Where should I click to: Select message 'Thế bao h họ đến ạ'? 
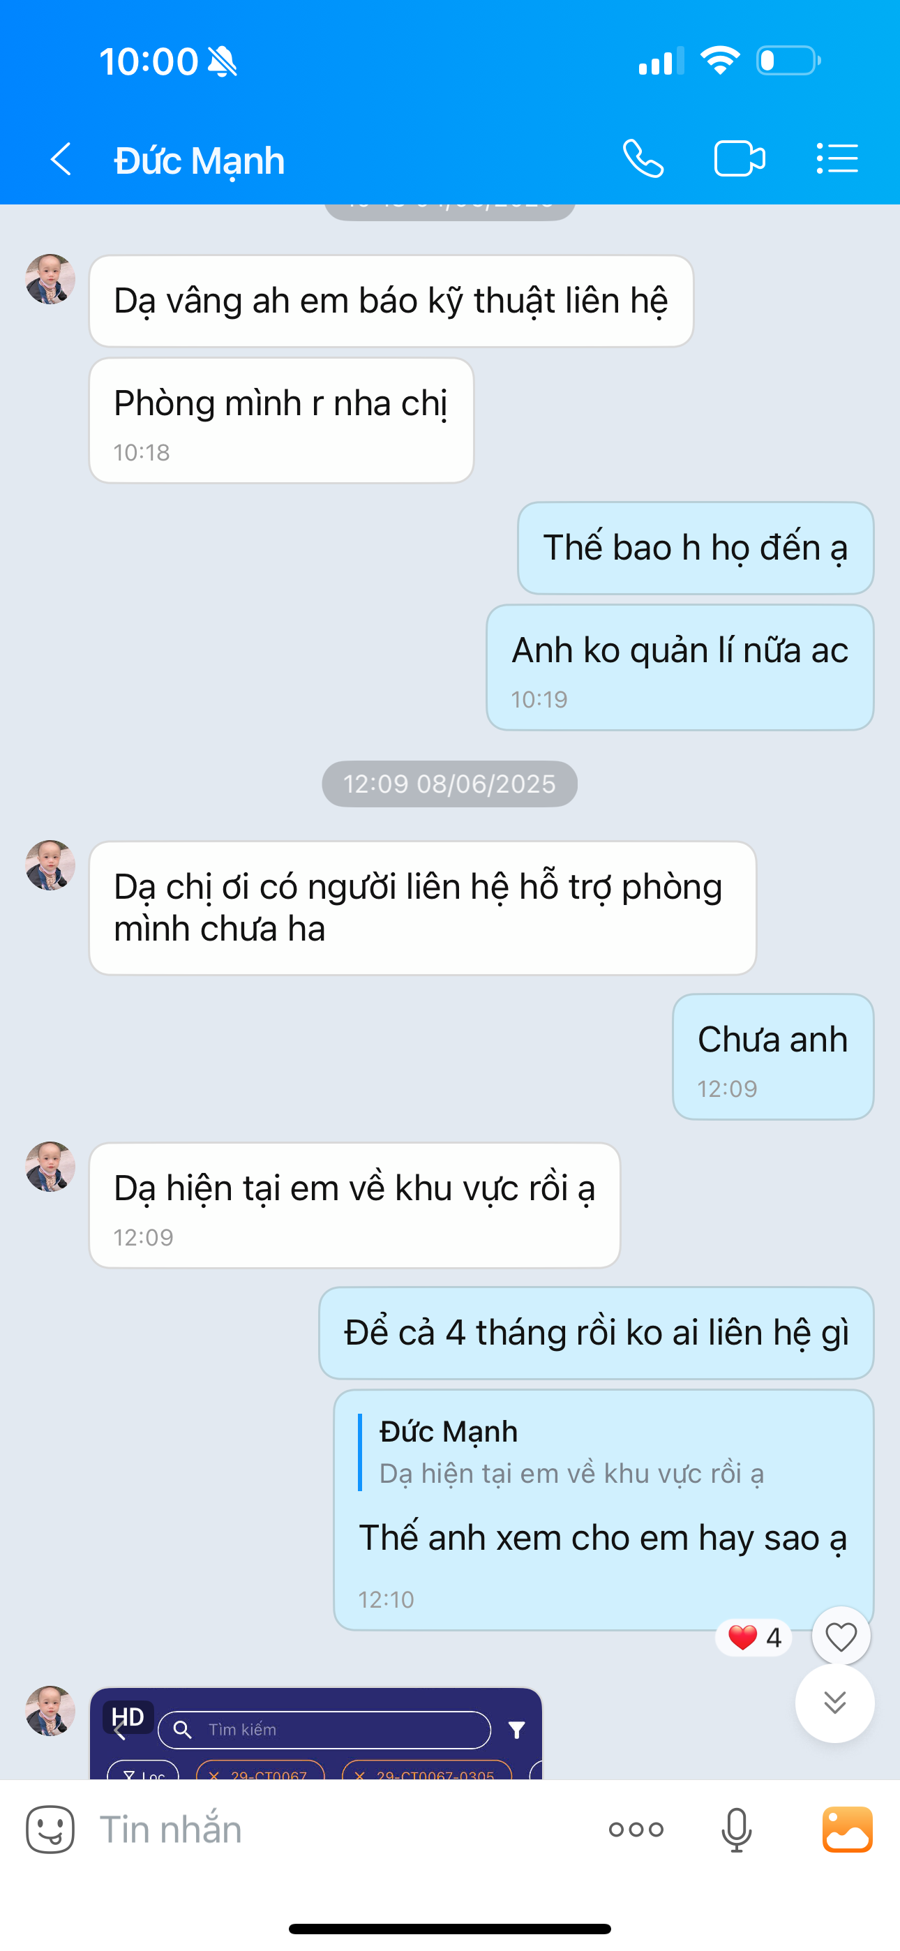click(696, 548)
